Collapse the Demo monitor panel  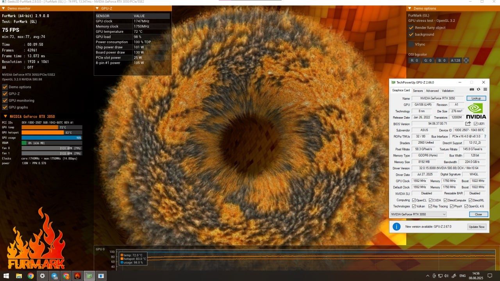point(4,8)
